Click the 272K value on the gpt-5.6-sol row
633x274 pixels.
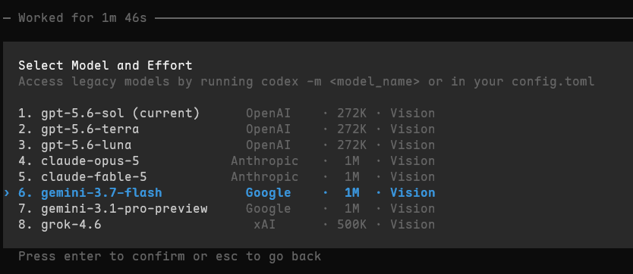tap(351, 114)
